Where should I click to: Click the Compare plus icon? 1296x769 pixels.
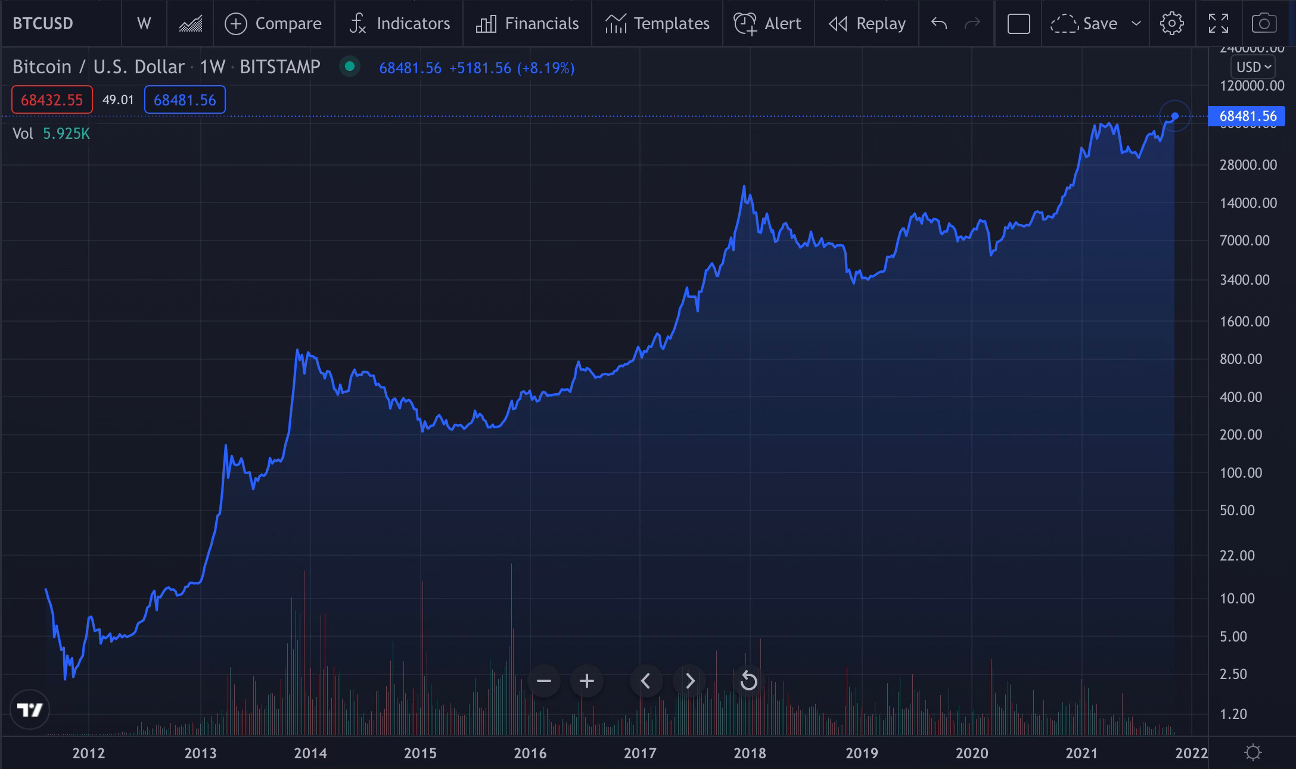236,24
